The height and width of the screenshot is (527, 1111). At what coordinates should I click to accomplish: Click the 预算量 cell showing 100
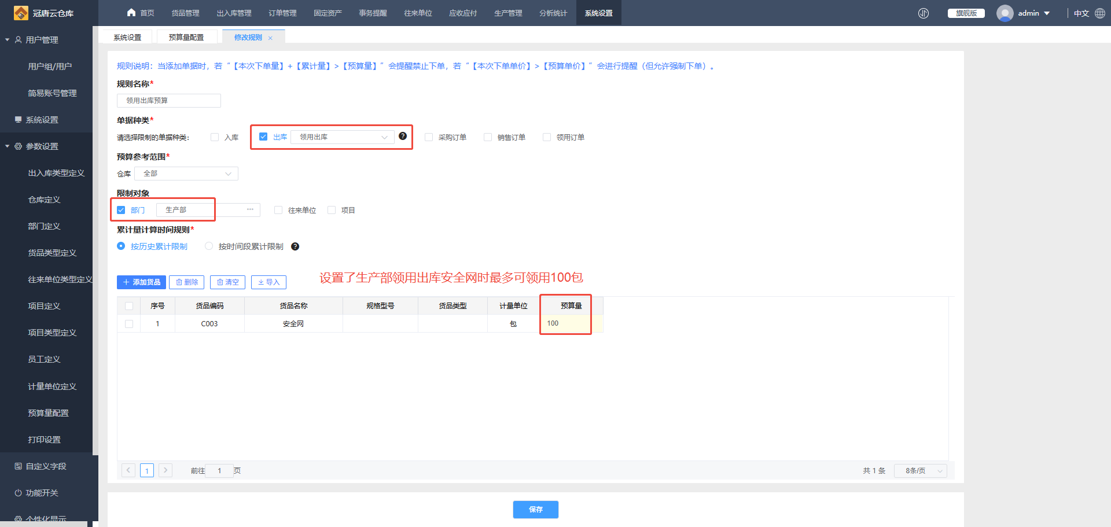[571, 323]
